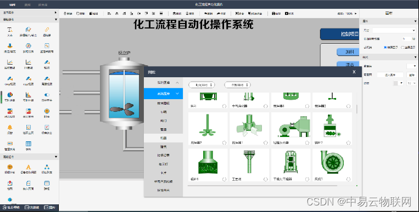This screenshot has height=212, width=419.
Task: Open the border color swatch picker
Action: (398, 83)
